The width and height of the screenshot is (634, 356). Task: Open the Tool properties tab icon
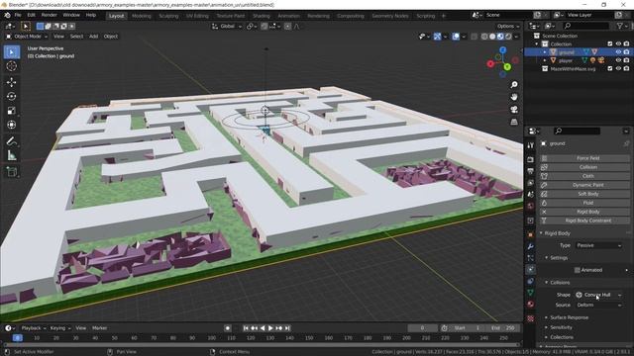[531, 145]
